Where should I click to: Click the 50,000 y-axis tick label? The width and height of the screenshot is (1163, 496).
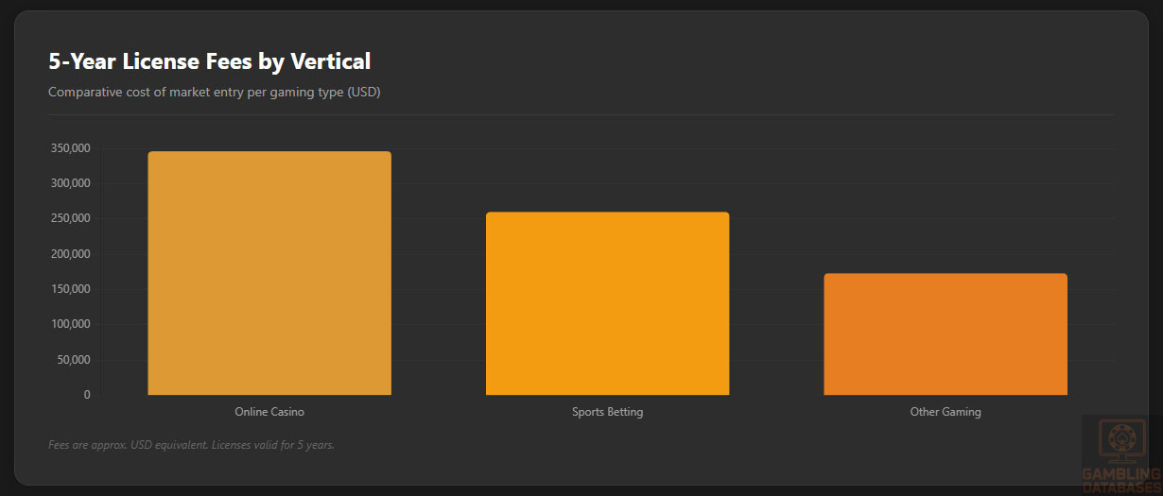click(72, 360)
